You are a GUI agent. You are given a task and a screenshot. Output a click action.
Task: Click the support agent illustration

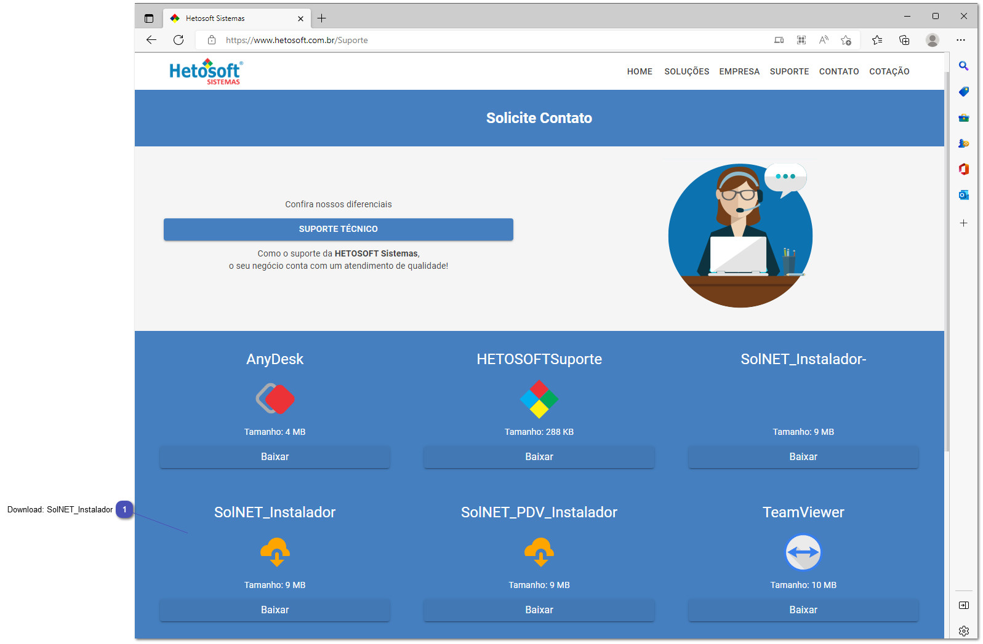pos(740,234)
